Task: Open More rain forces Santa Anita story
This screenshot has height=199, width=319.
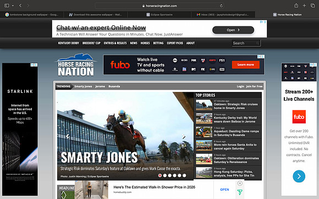Action: pyautogui.click(x=235, y=147)
